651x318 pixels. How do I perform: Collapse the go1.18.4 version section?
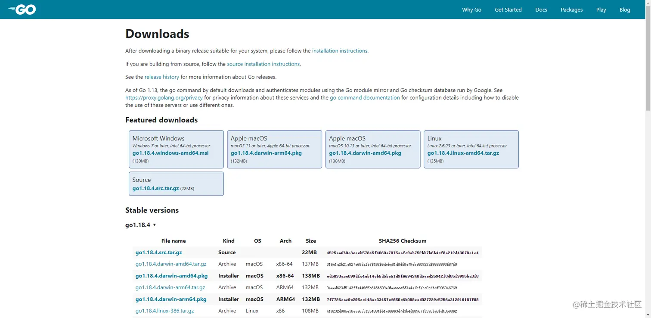pyautogui.click(x=141, y=225)
